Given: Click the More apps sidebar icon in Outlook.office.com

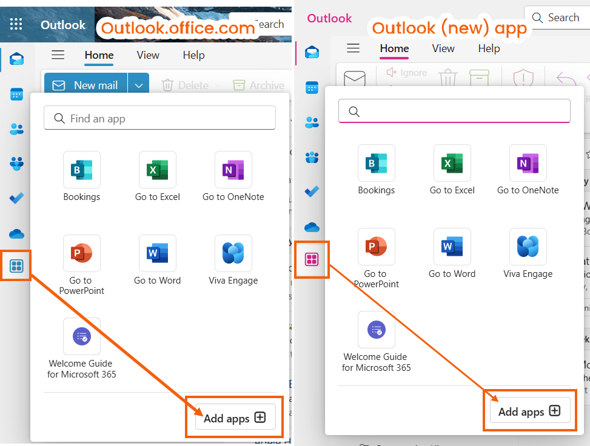Looking at the screenshot, I should click(16, 265).
